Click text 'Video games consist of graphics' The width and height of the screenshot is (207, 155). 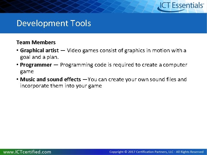(x=106, y=51)
